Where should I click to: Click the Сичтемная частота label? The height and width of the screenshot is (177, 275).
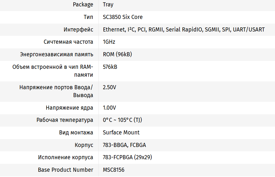pyautogui.click(x=68, y=42)
